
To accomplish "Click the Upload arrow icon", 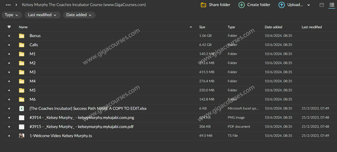I will pyautogui.click(x=282, y=5).
